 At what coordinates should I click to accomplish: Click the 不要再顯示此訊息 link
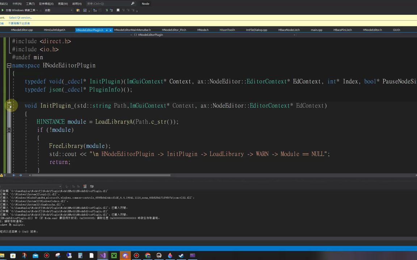click(x=19, y=23)
